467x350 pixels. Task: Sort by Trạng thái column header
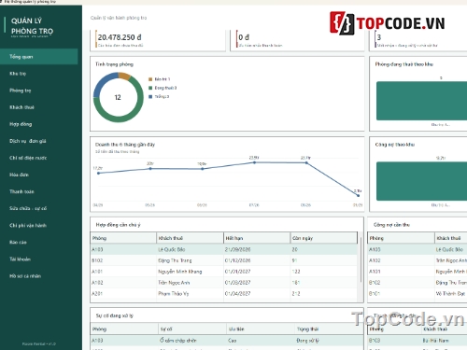[x=329, y=329]
